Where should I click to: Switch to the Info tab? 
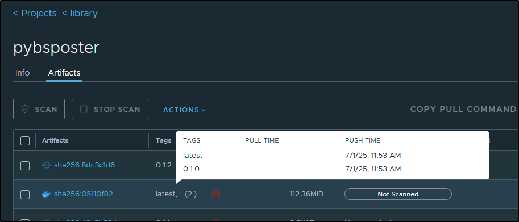(23, 73)
